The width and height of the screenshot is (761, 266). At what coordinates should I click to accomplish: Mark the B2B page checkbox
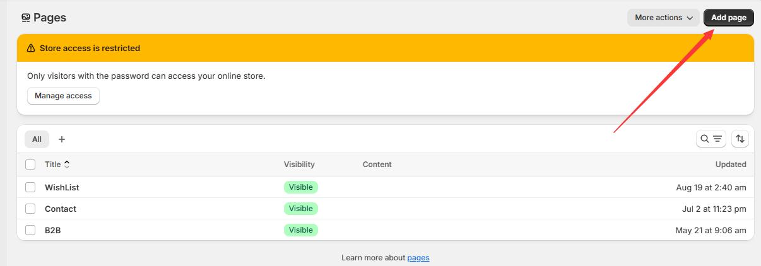tap(30, 230)
